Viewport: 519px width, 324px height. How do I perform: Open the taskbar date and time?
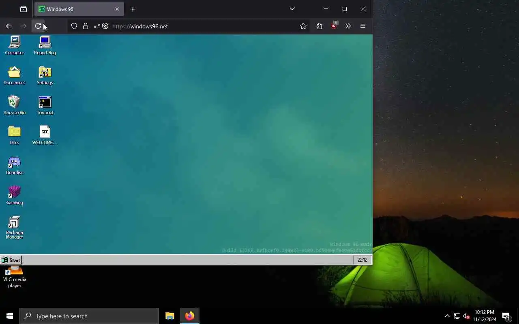pyautogui.click(x=485, y=316)
